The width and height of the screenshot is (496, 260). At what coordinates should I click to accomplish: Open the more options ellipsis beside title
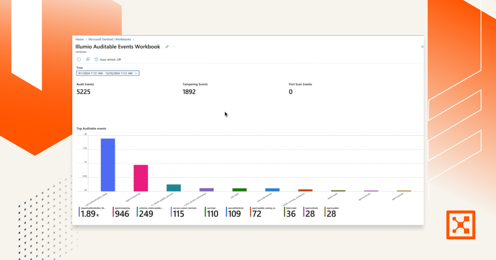[174, 47]
